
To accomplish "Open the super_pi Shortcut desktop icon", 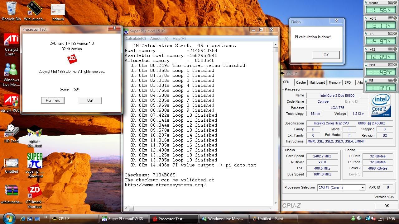I will [x=35, y=166].
